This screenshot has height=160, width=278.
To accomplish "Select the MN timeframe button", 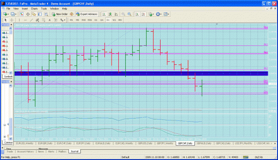I will pos(120,20).
